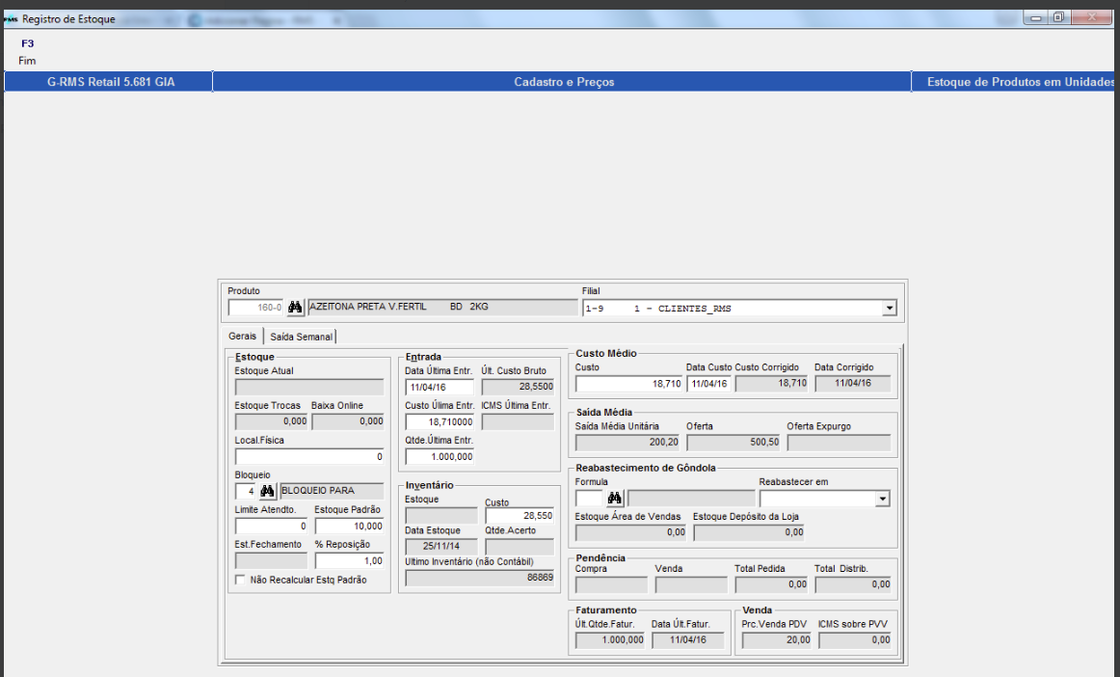Tick Não Recalcular Estq Padrão checkbox

click(240, 580)
